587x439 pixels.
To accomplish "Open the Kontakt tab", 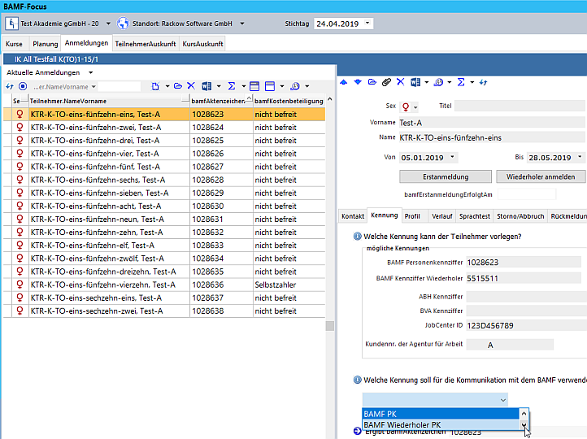I will (x=353, y=216).
